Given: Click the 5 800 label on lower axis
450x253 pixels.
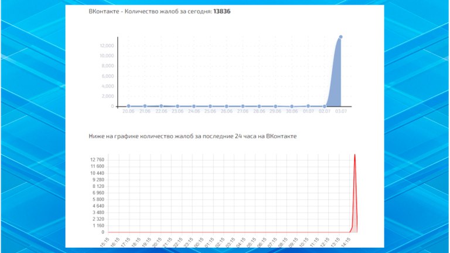Looking at the screenshot, I should (98, 199).
